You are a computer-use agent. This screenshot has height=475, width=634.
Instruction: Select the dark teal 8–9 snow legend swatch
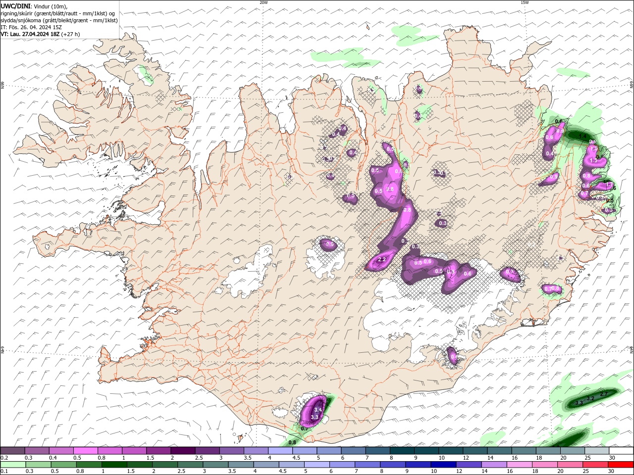402,451
